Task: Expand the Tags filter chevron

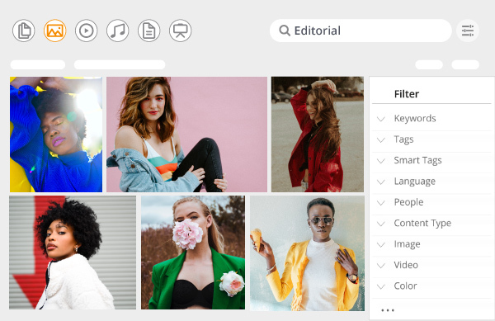Action: [381, 139]
